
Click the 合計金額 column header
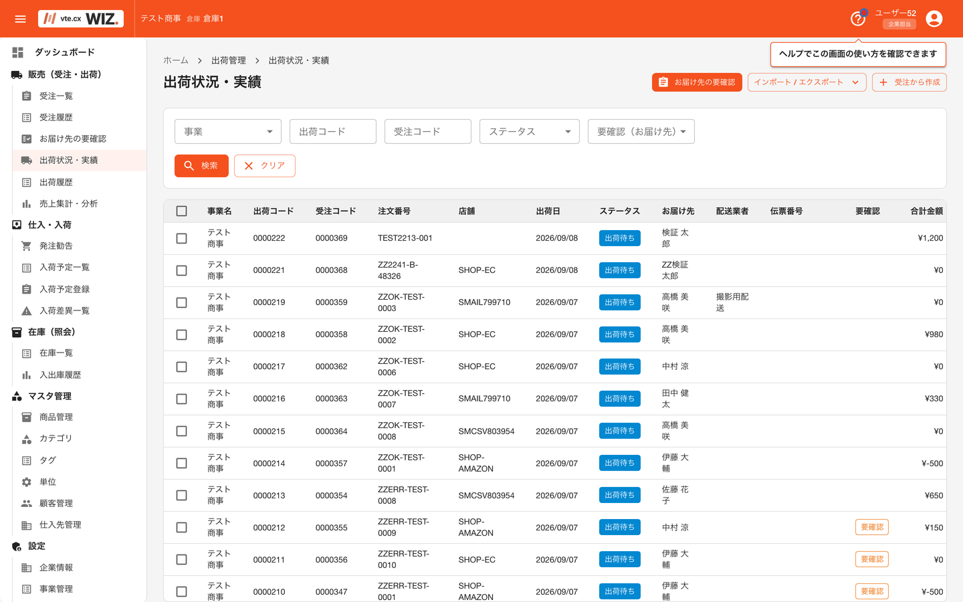click(x=926, y=211)
